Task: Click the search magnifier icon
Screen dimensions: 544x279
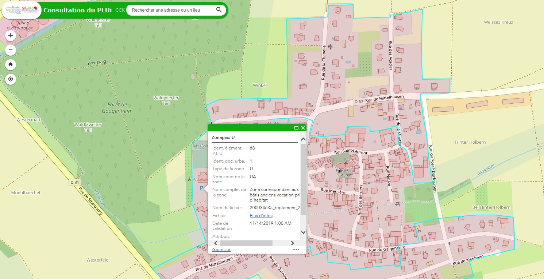Action: click(219, 10)
